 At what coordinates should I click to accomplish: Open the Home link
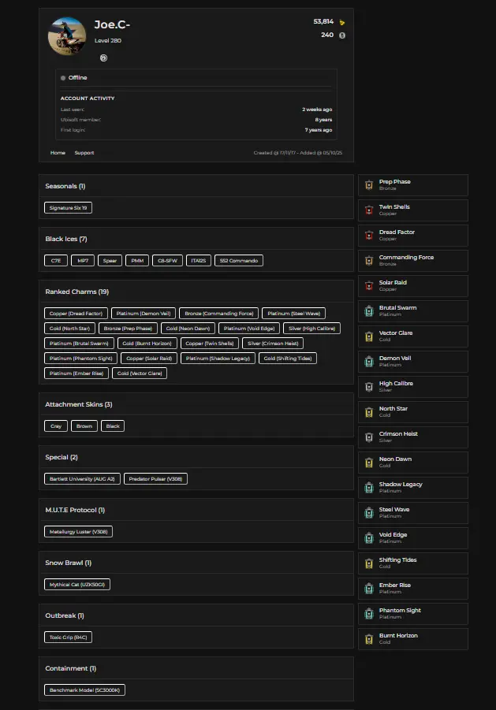(x=58, y=153)
